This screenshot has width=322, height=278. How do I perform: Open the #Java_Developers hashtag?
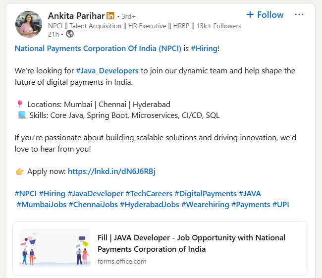click(x=107, y=71)
